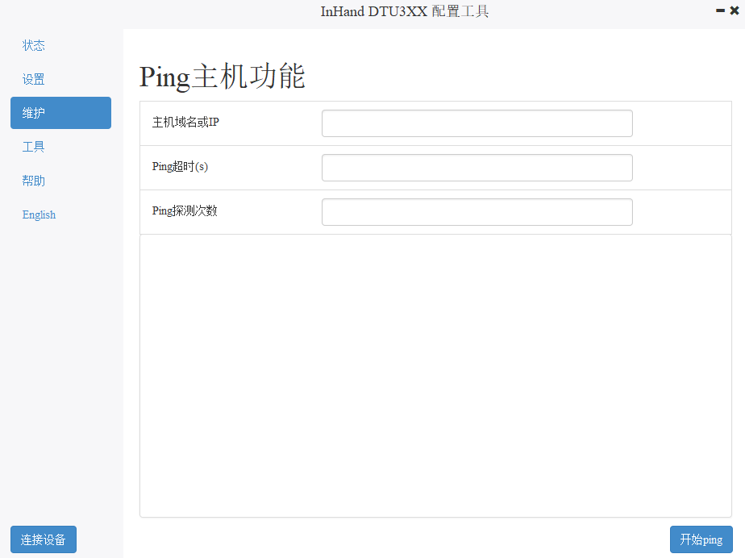The height and width of the screenshot is (558, 745).
Task: Show the 帮助 section
Action: click(x=34, y=181)
